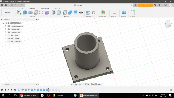Open the Assemble menu
Viewport: 174px width, 98px height.
tap(91, 16)
